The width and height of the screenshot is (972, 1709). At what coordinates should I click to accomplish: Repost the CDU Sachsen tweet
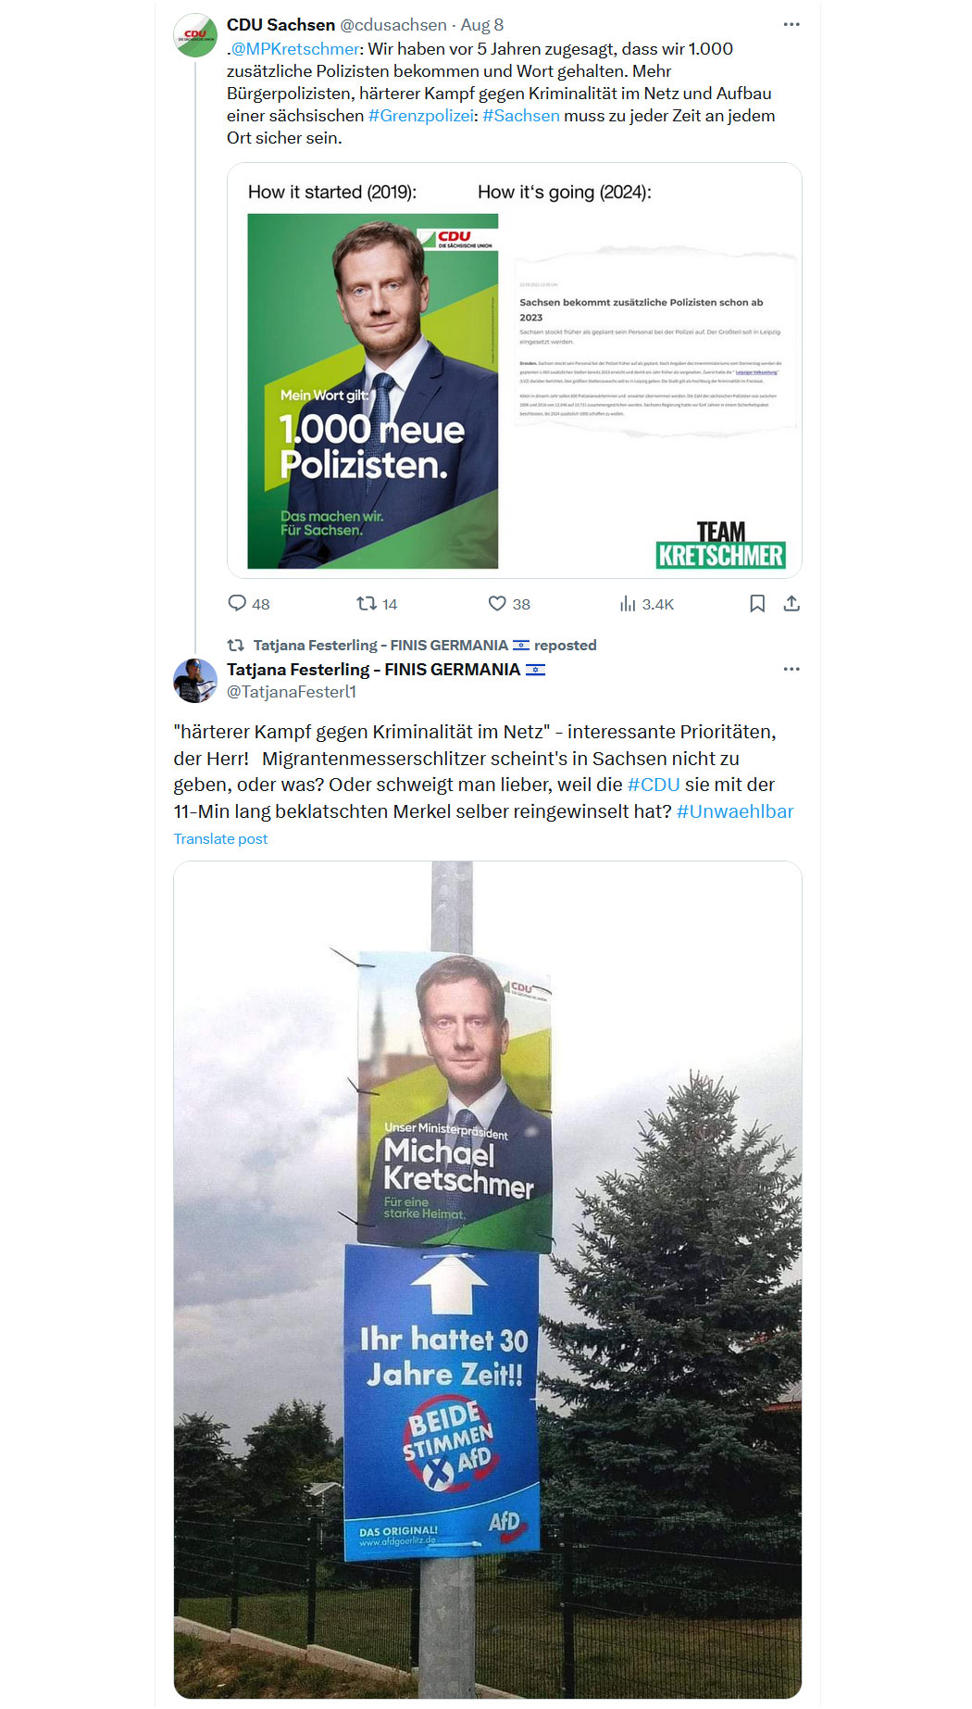[367, 604]
